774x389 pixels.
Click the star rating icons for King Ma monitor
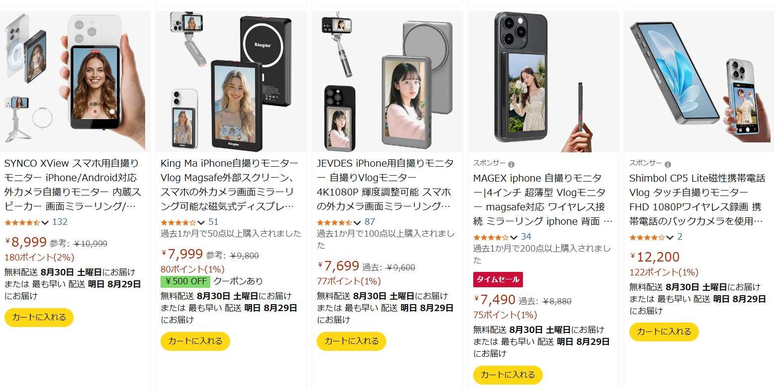point(178,222)
